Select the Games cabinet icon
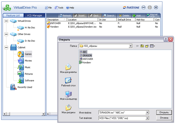Image resolution: width=175 pixels, height=124 pixels. point(20,54)
